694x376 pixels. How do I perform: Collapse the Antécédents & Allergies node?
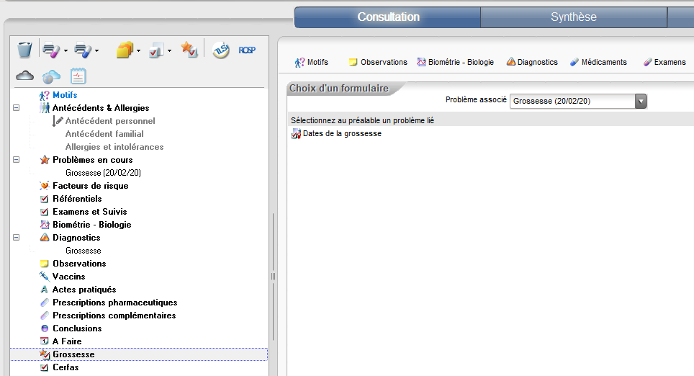click(16, 108)
